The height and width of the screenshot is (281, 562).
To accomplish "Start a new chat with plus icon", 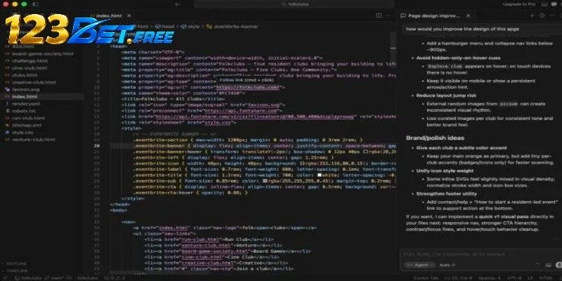I will point(532,15).
